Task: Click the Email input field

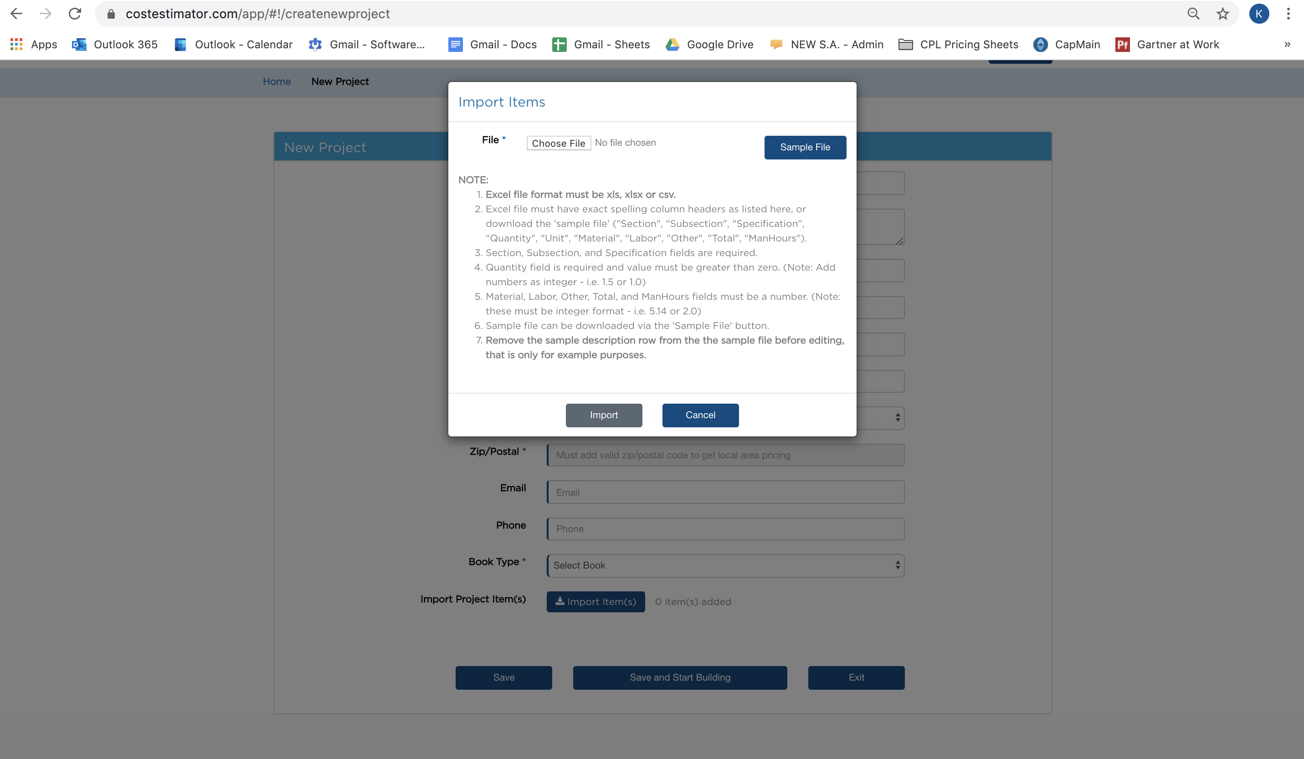Action: (x=726, y=492)
